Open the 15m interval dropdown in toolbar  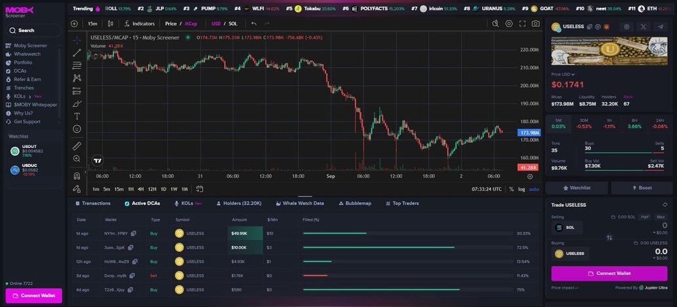pyautogui.click(x=92, y=24)
